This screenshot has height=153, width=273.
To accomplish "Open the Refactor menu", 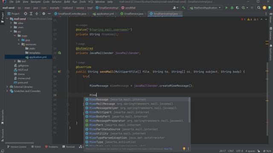I will pyautogui.click(x=57, y=2).
